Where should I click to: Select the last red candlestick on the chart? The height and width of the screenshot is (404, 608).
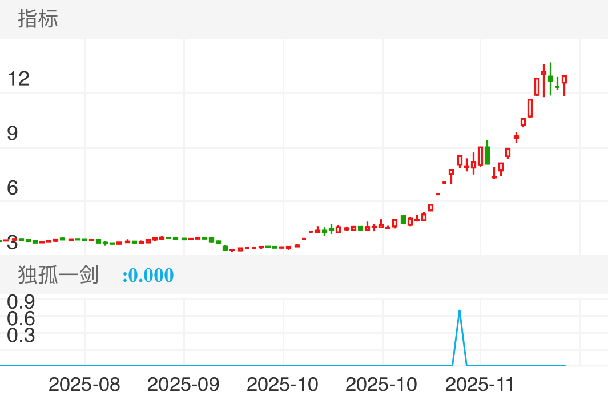[x=564, y=80]
